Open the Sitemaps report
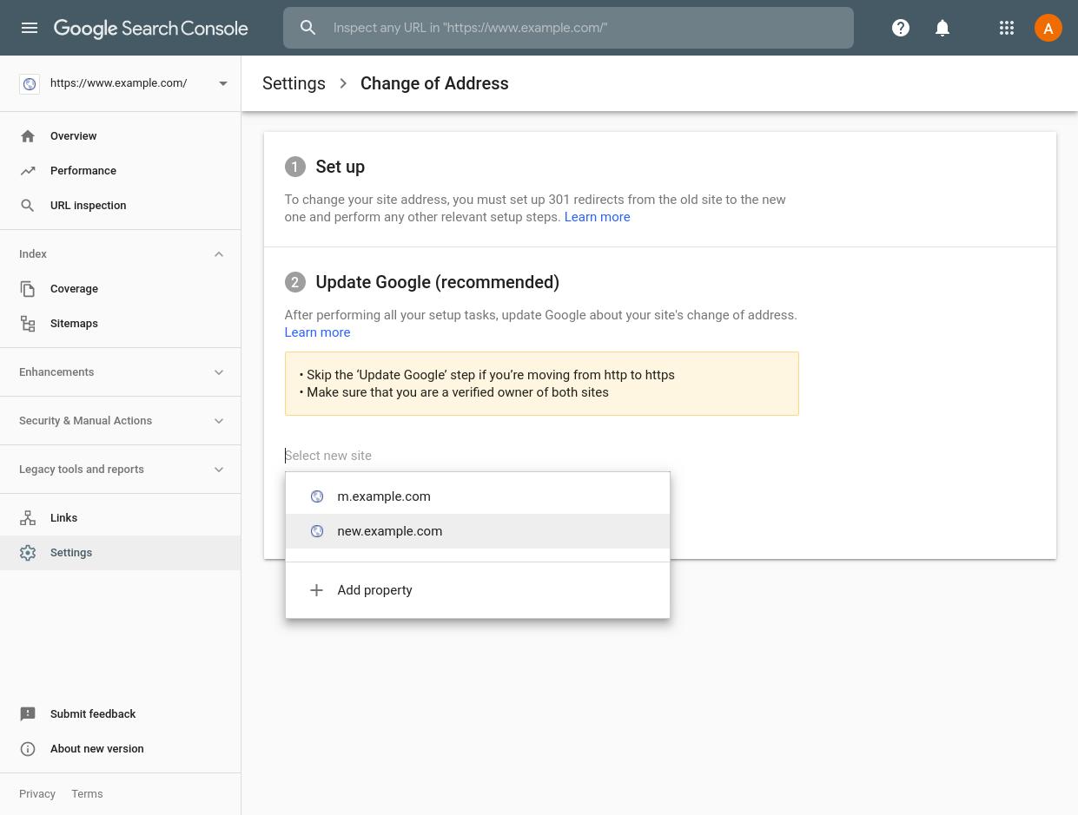 [74, 323]
